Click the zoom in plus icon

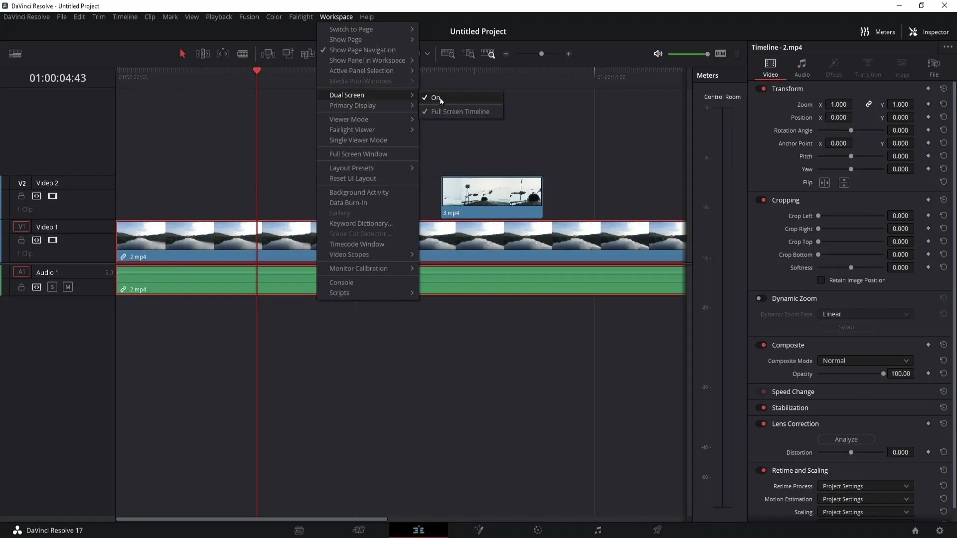(569, 54)
